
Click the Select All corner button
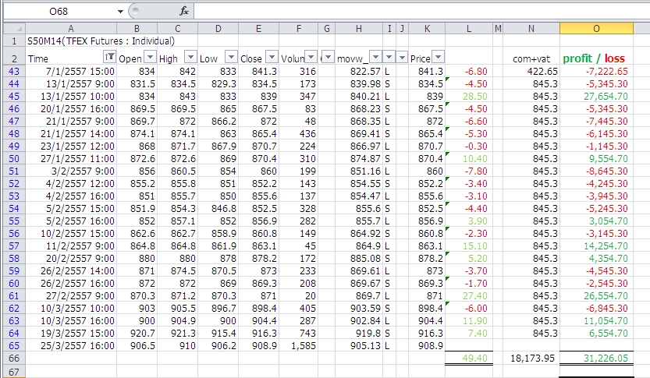point(15,29)
